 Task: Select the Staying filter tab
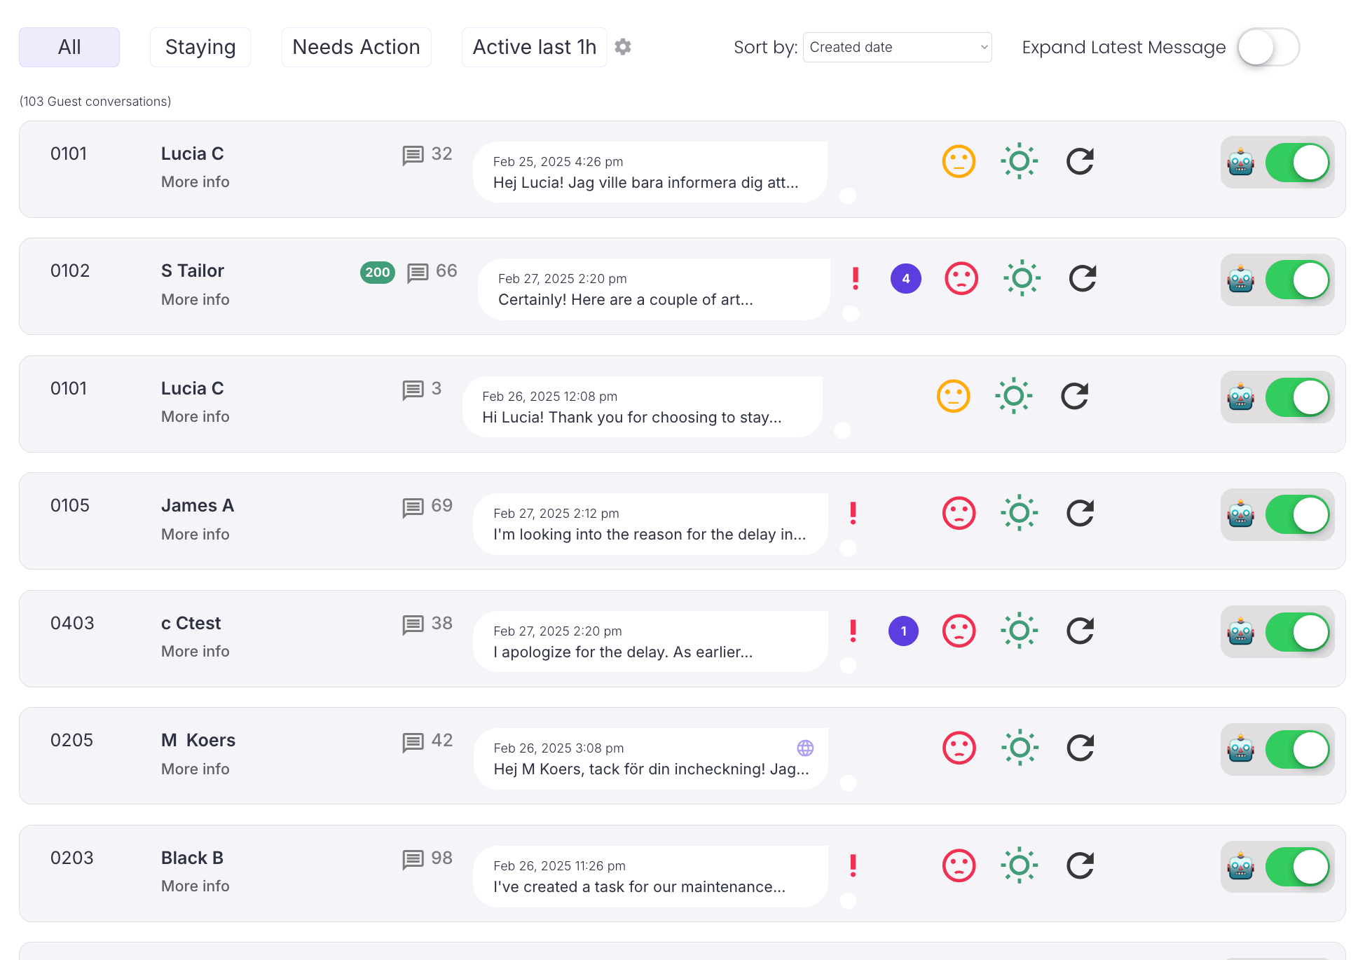(x=200, y=48)
